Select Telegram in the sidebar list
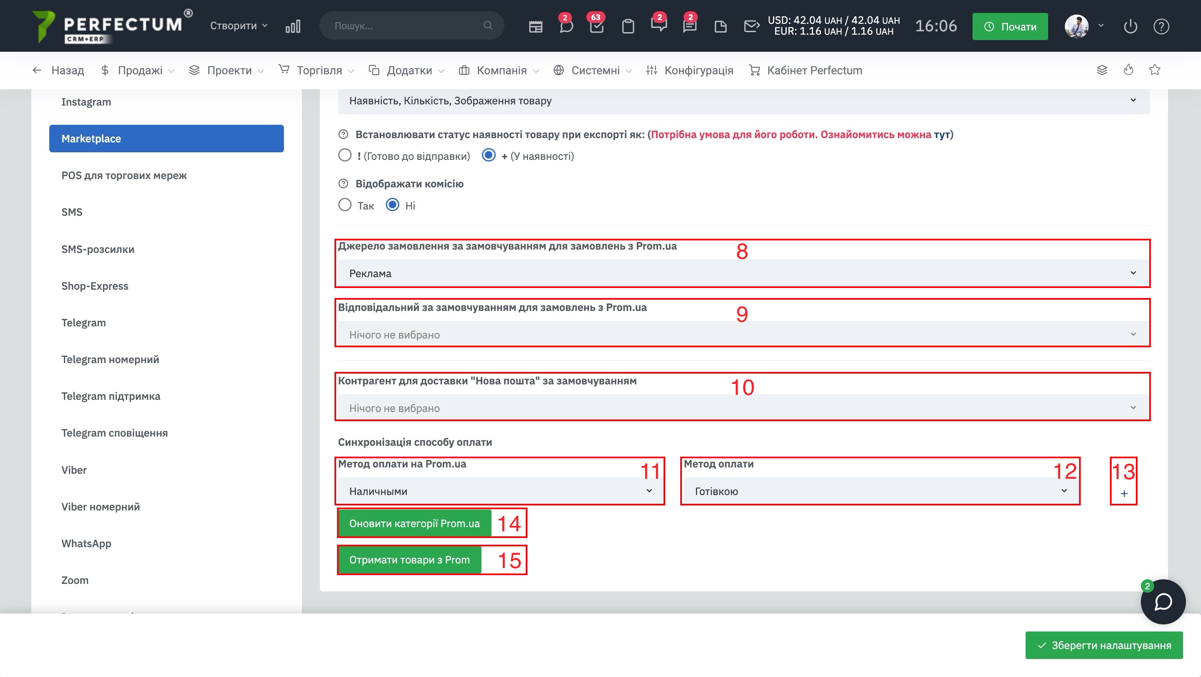The height and width of the screenshot is (677, 1201). point(84,322)
